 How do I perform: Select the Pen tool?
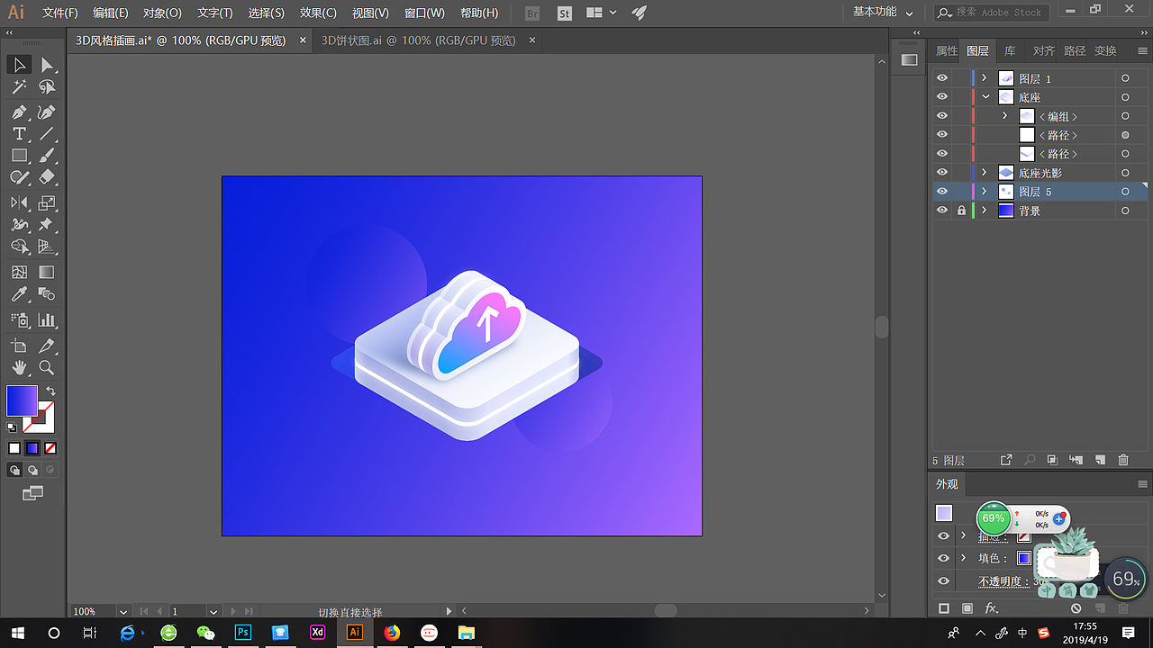[19, 112]
